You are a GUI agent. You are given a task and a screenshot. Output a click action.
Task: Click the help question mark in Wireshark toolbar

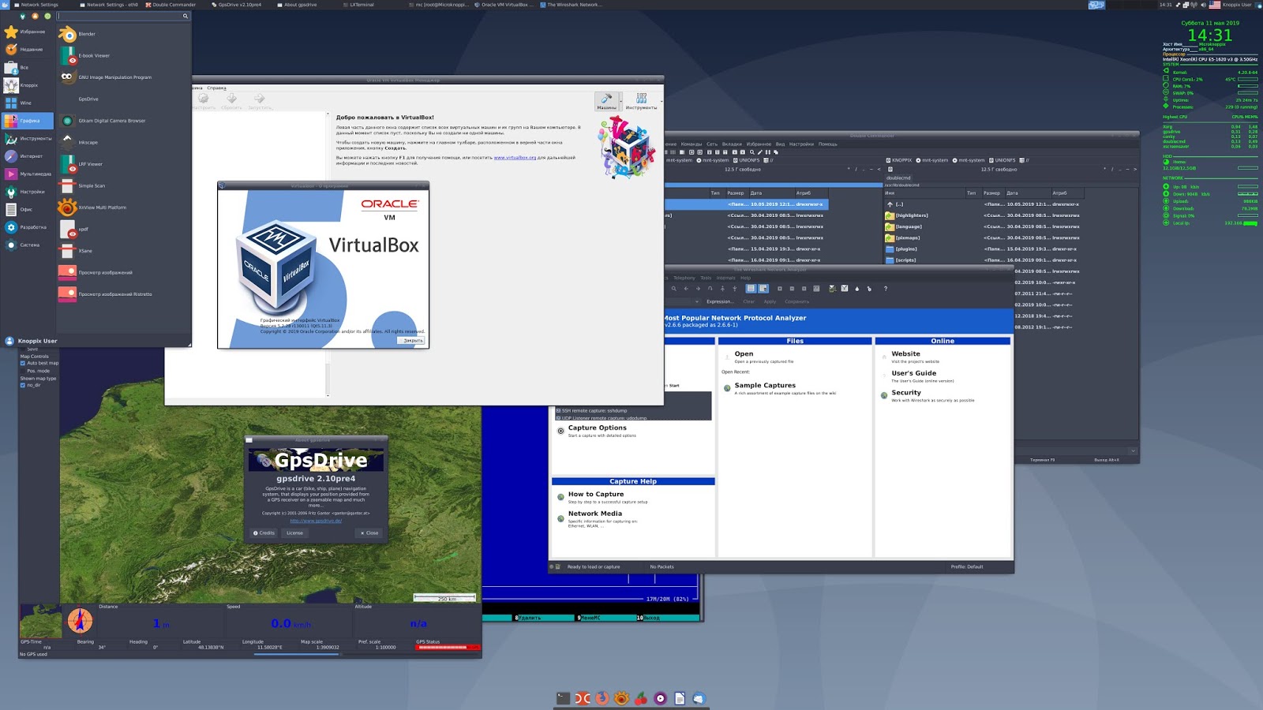click(886, 289)
